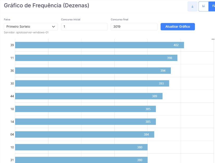Click the axis label 14
The height and width of the screenshot is (163, 215).
click(12, 122)
